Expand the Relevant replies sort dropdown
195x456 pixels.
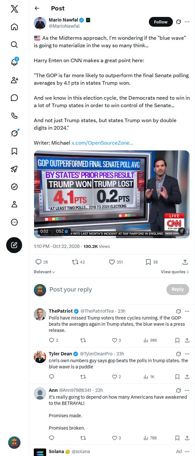[45, 272]
